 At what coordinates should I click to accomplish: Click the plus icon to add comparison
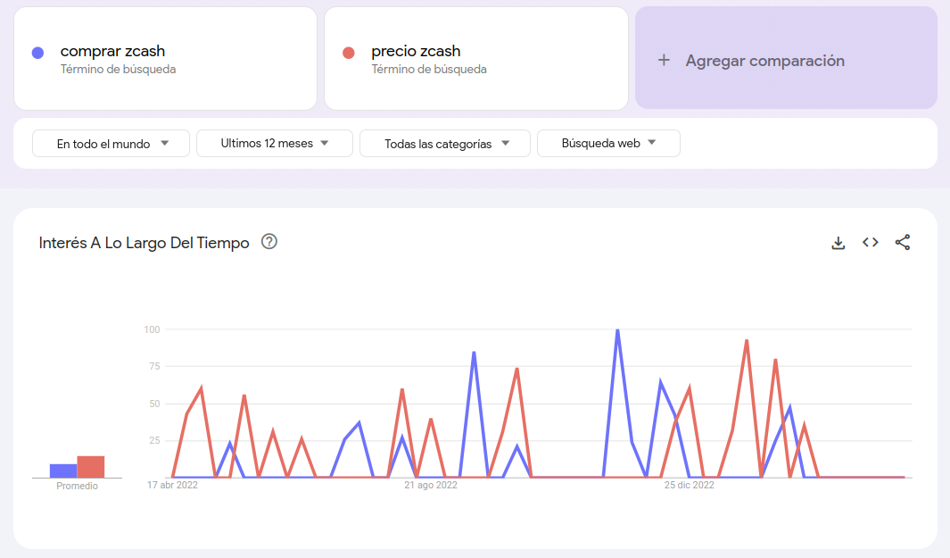tap(664, 60)
